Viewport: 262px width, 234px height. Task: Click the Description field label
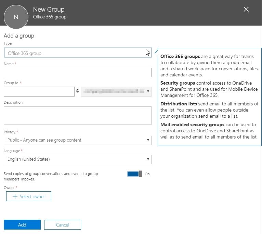(13, 102)
